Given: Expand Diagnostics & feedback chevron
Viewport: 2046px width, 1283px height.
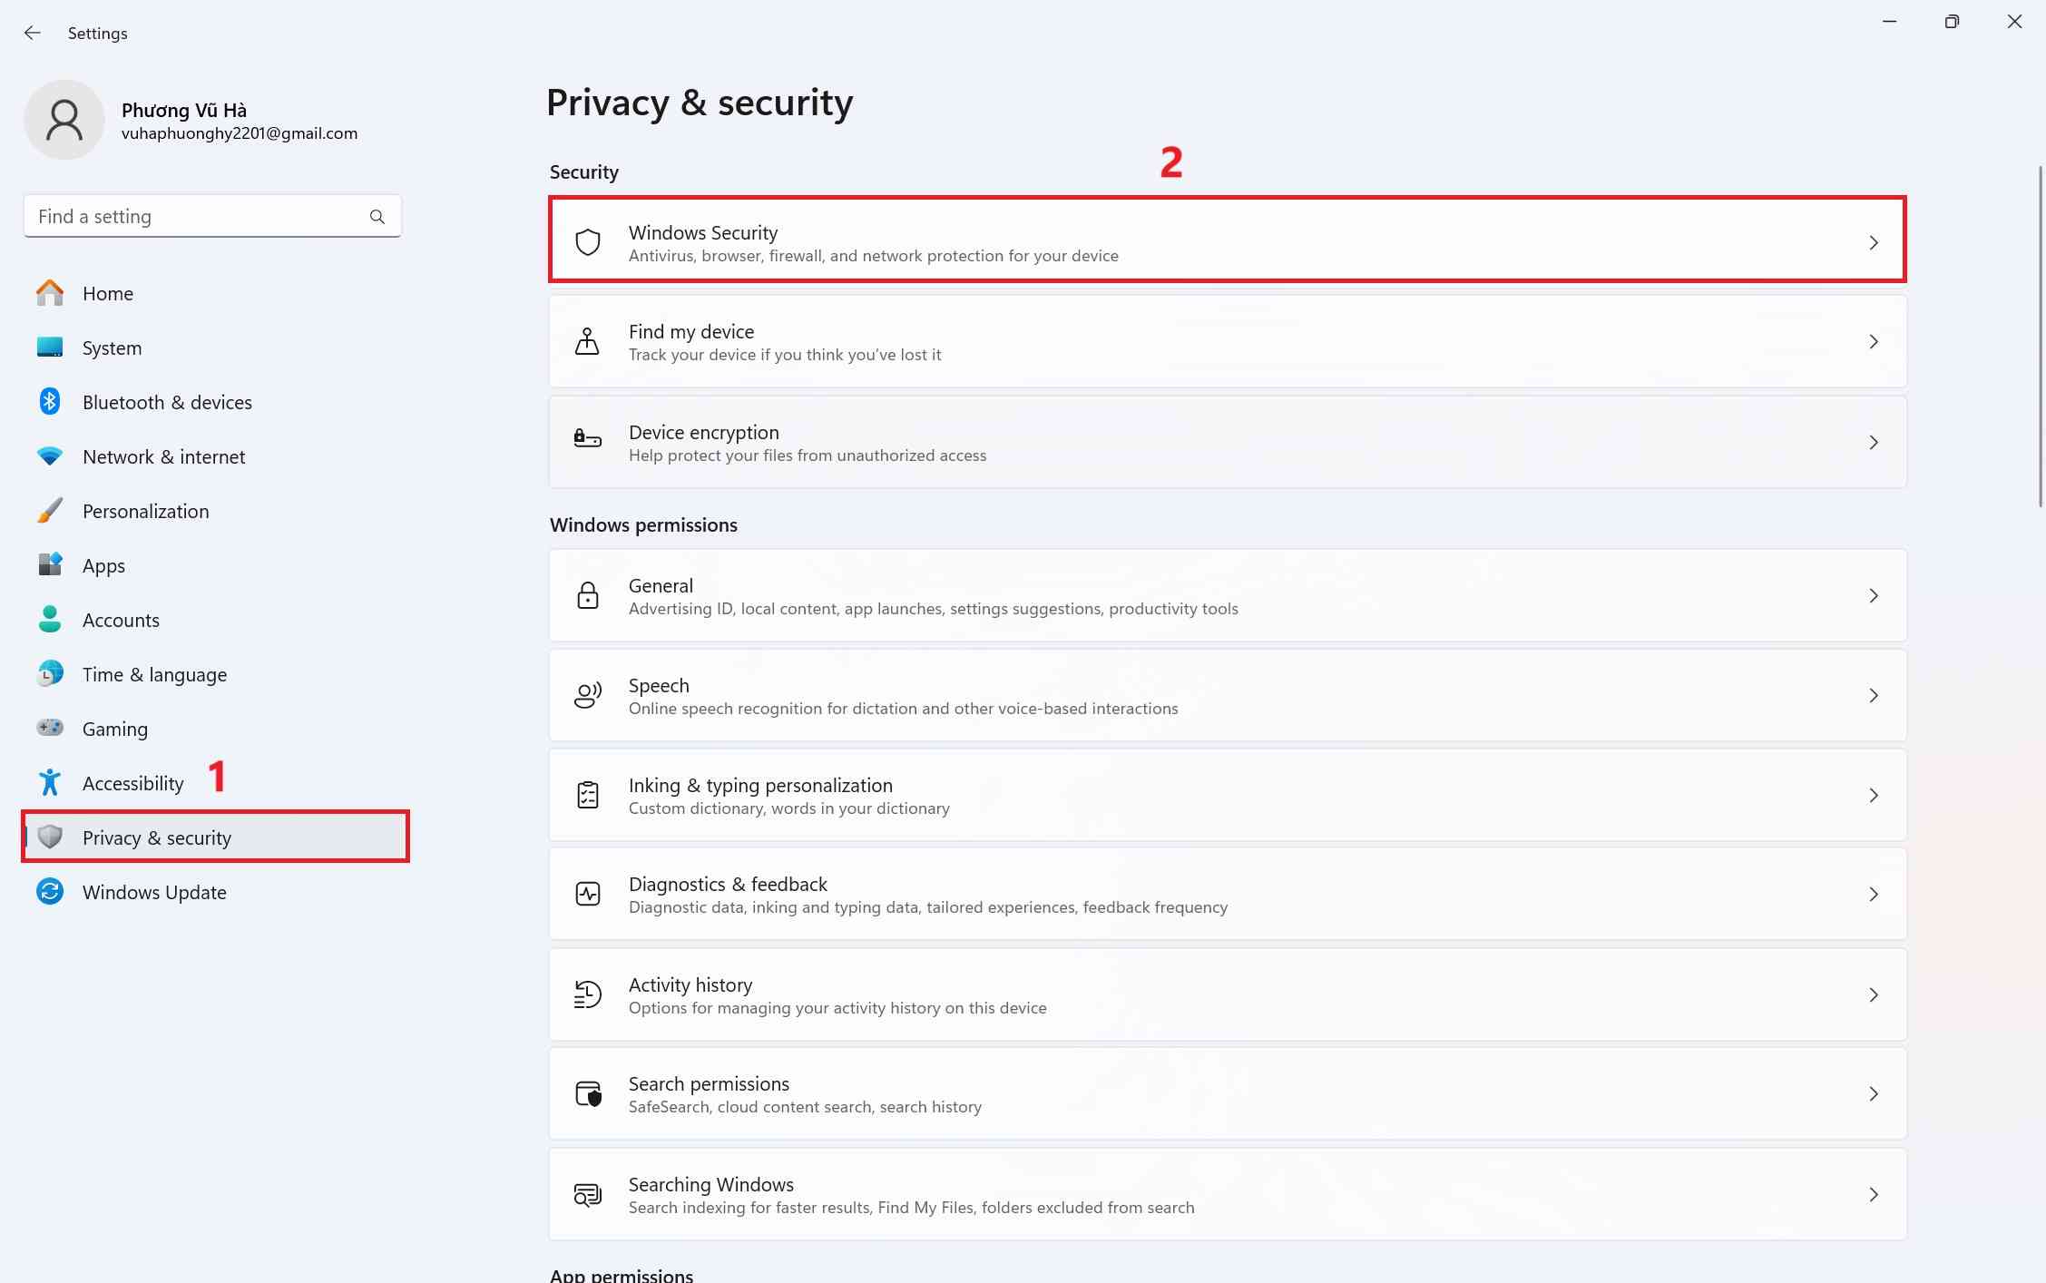Looking at the screenshot, I should pyautogui.click(x=1874, y=895).
